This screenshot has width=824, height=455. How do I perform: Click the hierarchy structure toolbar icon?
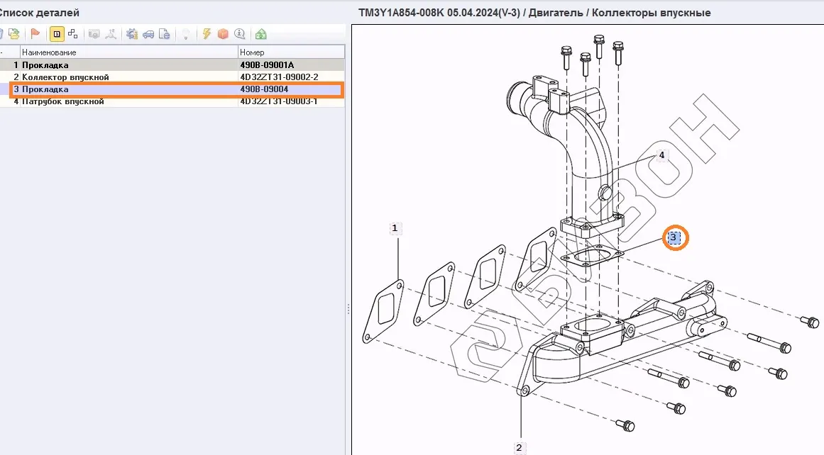(x=72, y=34)
